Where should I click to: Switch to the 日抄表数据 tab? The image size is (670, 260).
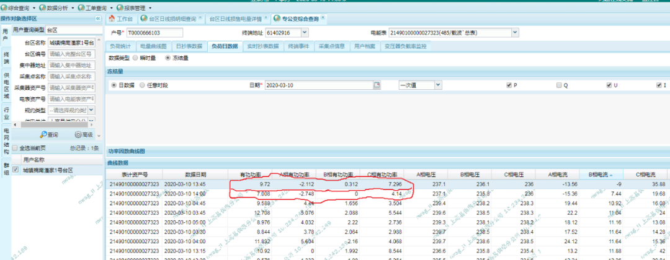(189, 46)
